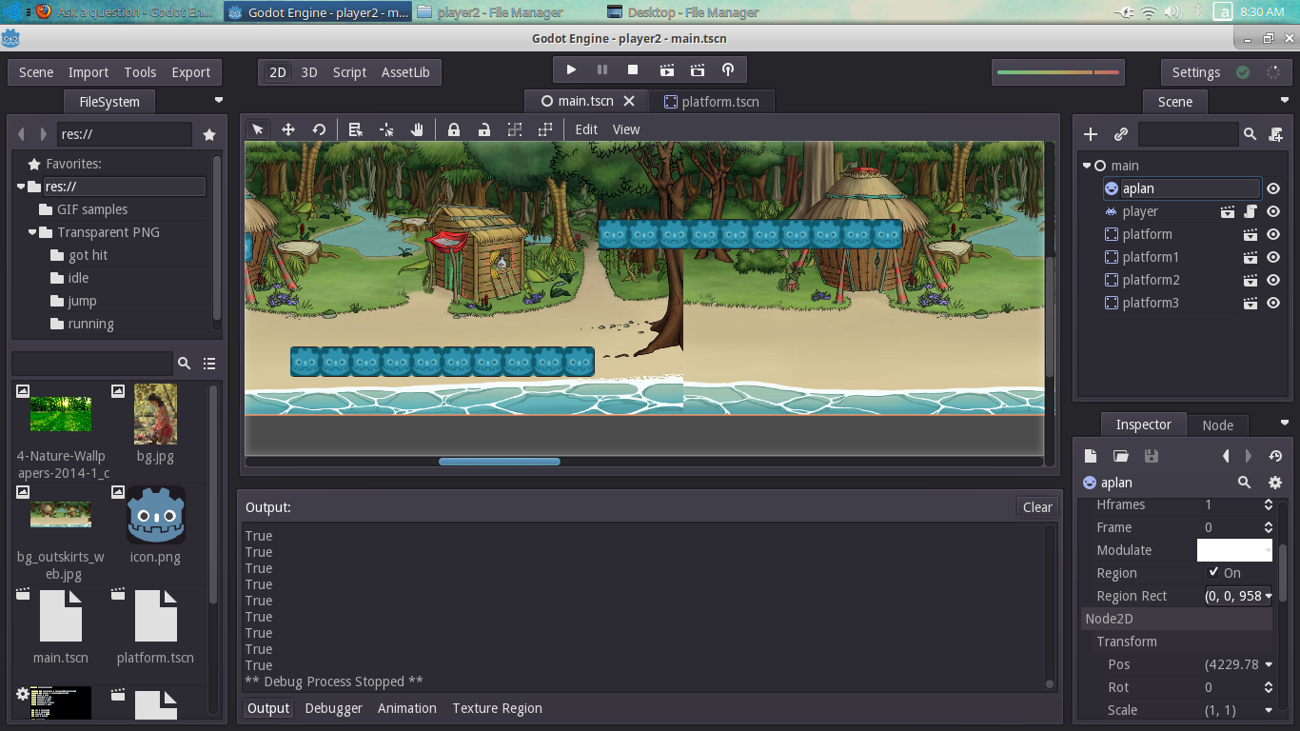Image resolution: width=1300 pixels, height=731 pixels.
Task: Lock the selected object with the lock icon
Action: coord(454,129)
